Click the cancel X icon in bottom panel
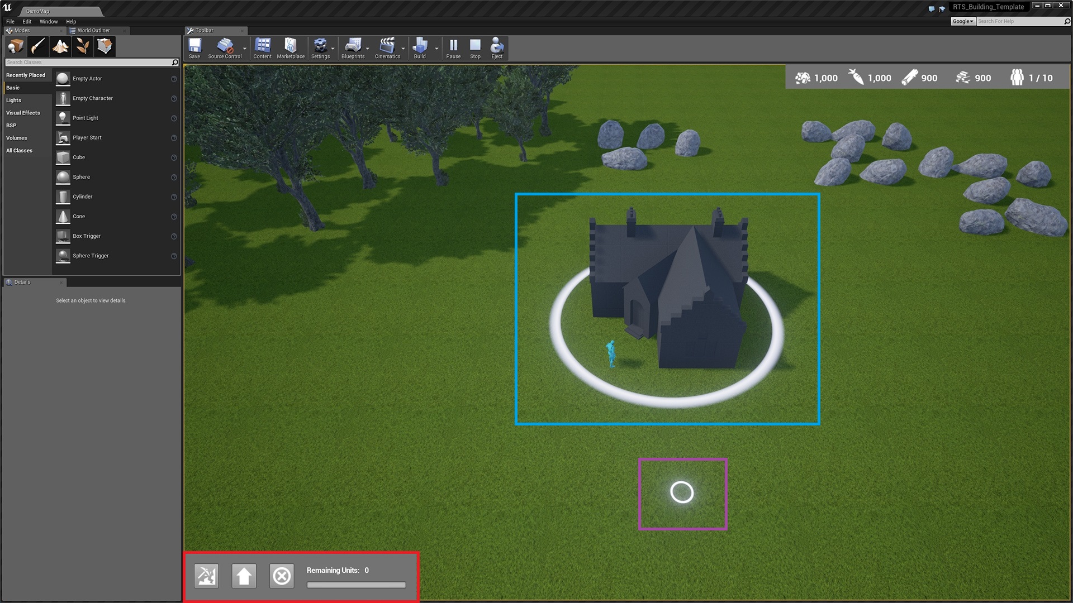 (282, 576)
